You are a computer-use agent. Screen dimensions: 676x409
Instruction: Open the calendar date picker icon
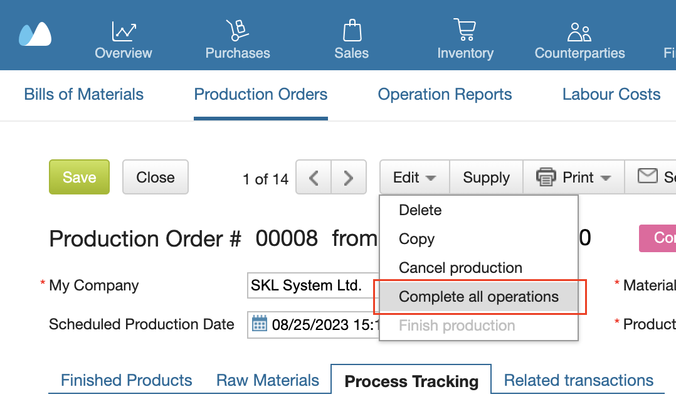pos(259,324)
